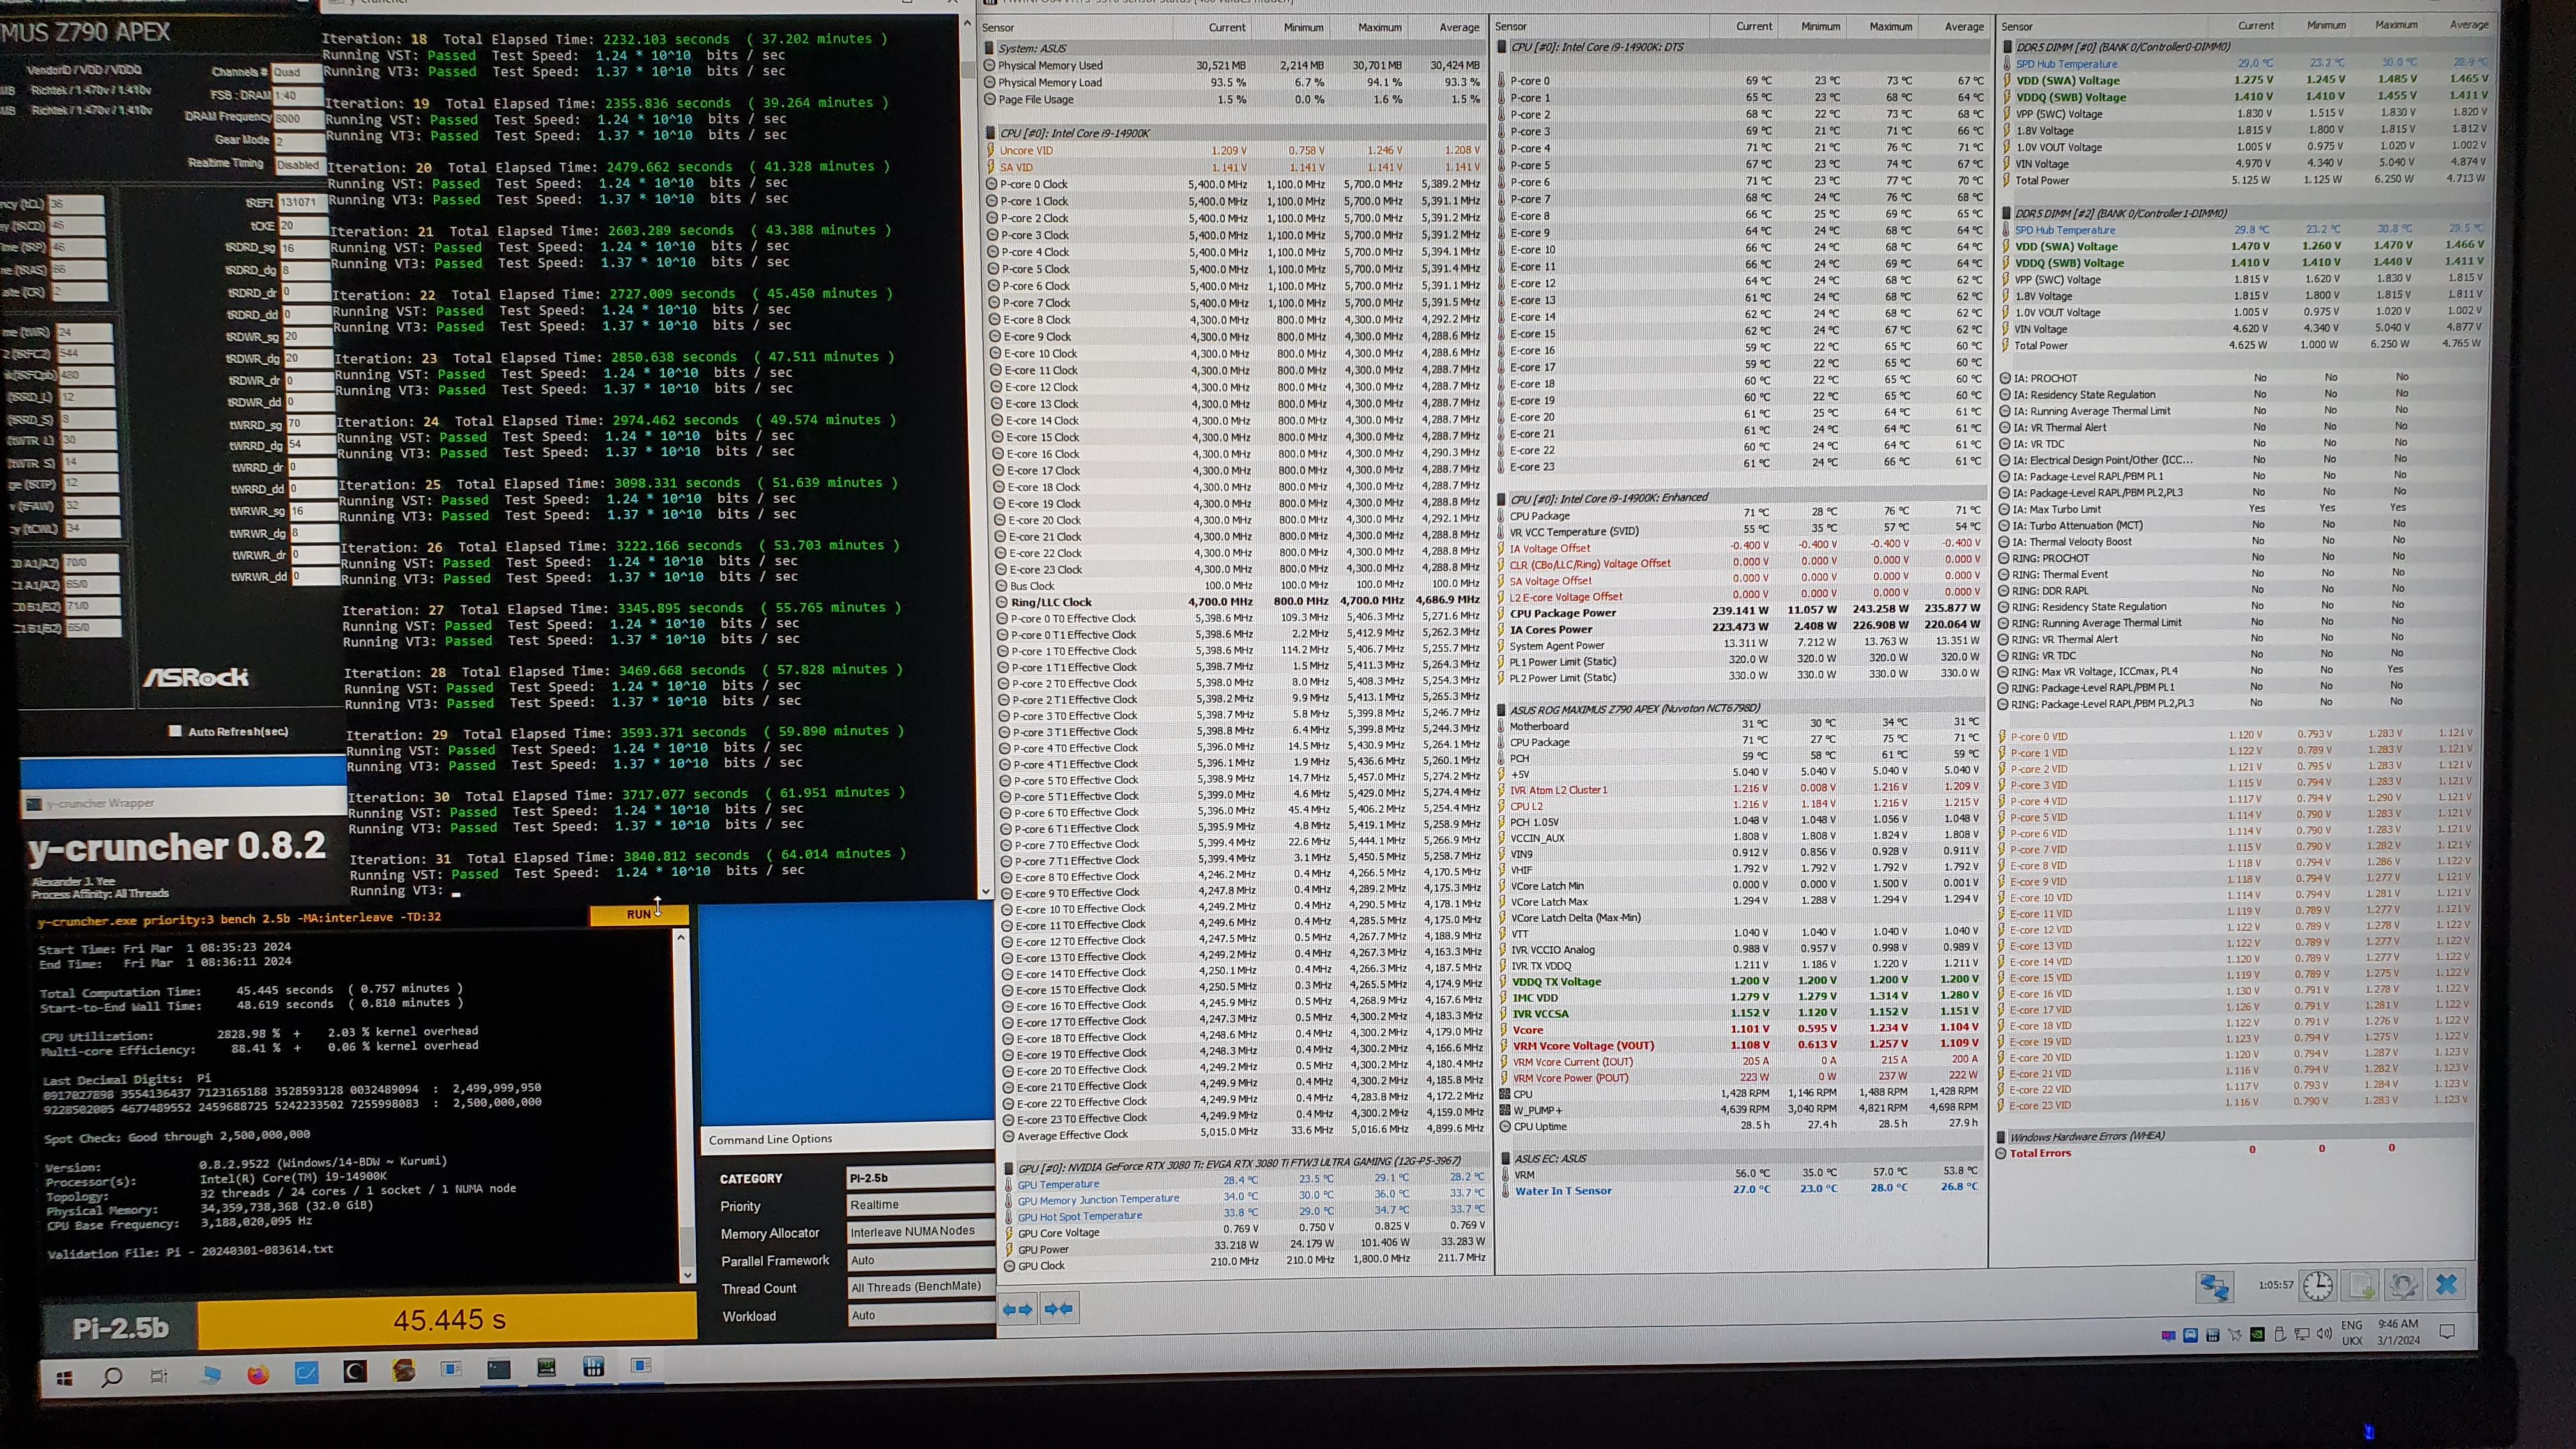Click second panel Sensor column header
This screenshot has width=2576, height=1449.
[1511, 26]
